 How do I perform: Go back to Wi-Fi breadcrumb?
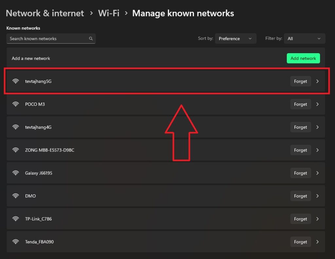(109, 13)
